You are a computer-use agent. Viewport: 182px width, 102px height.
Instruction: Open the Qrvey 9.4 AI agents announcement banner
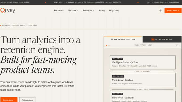pos(88,2)
